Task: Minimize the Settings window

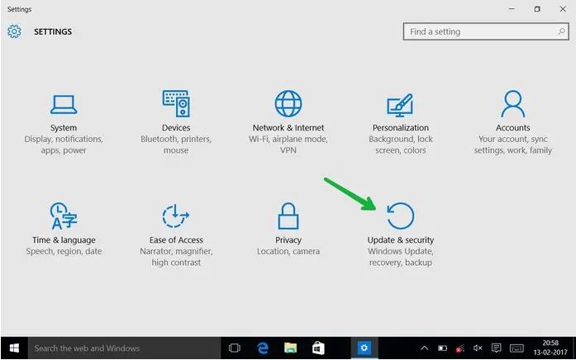Action: 512,9
